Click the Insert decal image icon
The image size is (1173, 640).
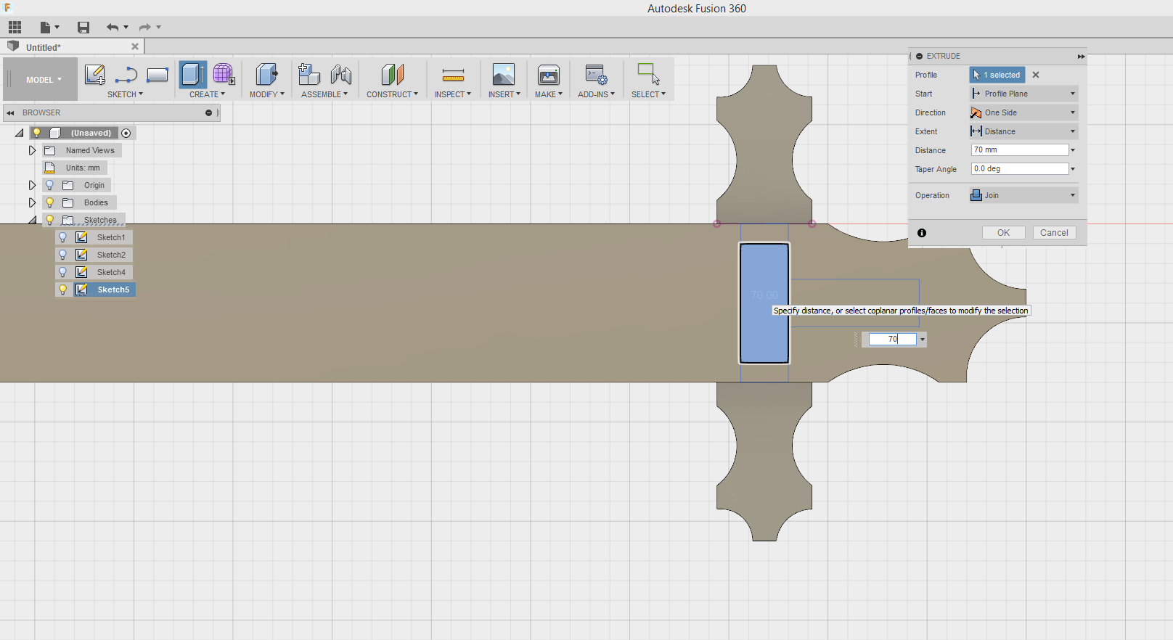coord(504,75)
